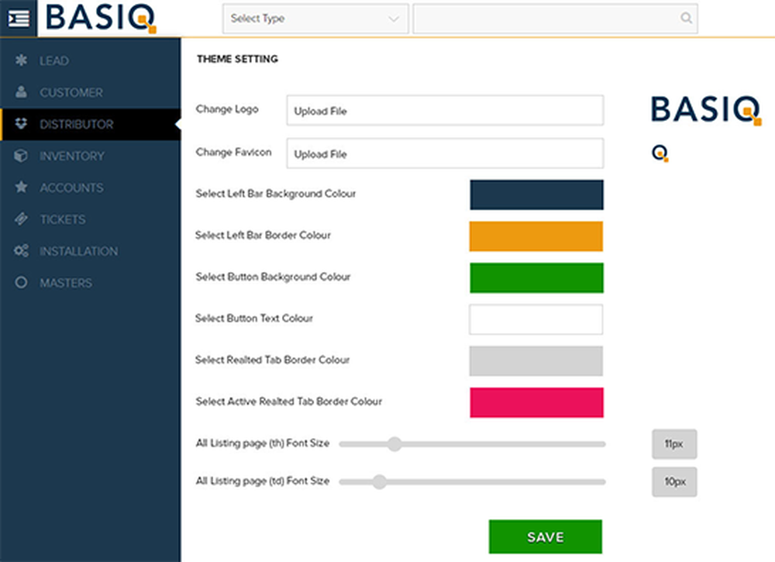Pick the Left Bar Border Colour swatch
The height and width of the screenshot is (562, 775).
tap(536, 236)
